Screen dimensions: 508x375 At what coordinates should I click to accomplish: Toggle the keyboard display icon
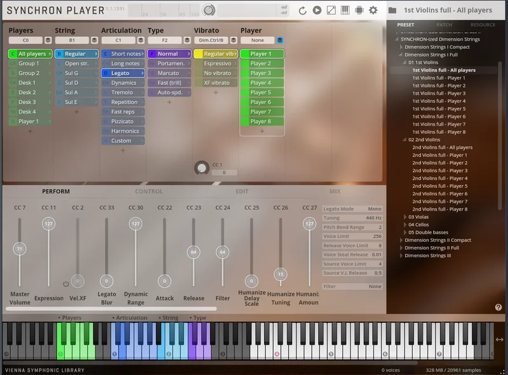pyautogui.click(x=345, y=10)
